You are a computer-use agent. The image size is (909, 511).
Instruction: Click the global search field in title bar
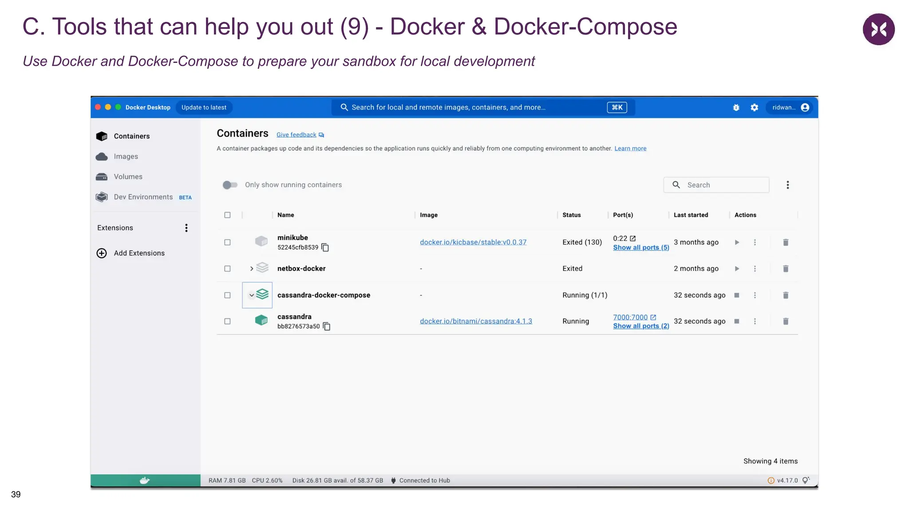[x=483, y=107]
